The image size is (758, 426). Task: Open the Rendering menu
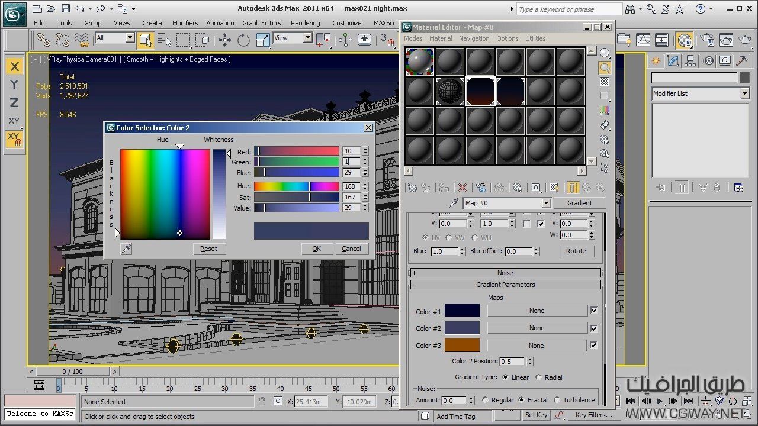[305, 23]
